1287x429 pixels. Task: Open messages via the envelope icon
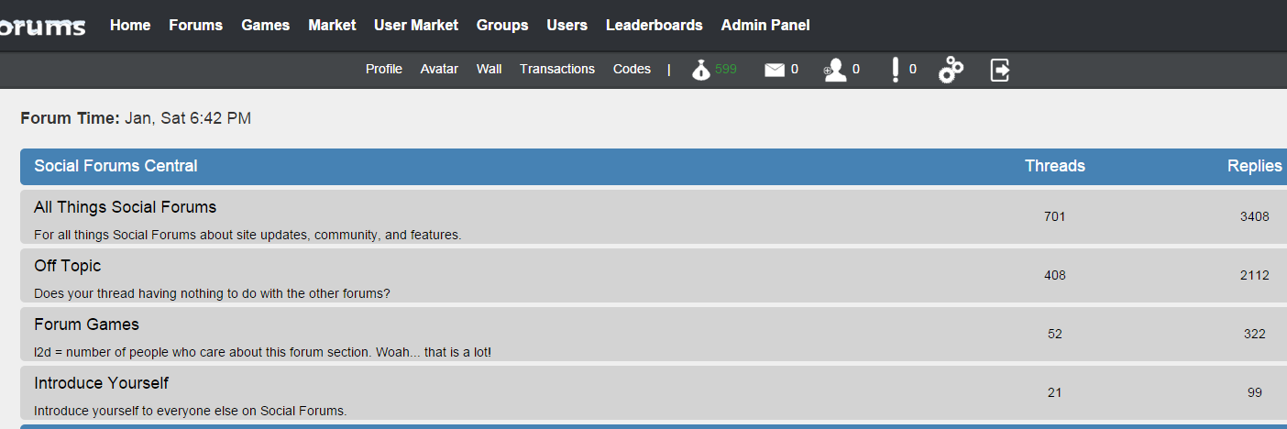click(775, 70)
